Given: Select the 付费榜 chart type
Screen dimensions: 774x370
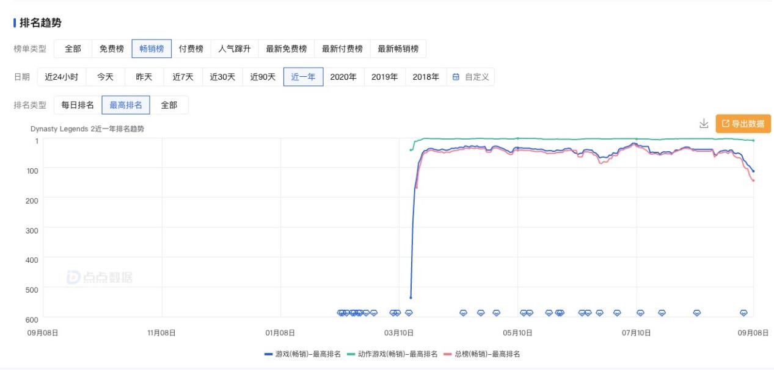Looking at the screenshot, I should click(x=191, y=49).
